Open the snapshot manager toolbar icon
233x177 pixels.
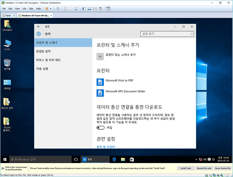tap(76, 9)
